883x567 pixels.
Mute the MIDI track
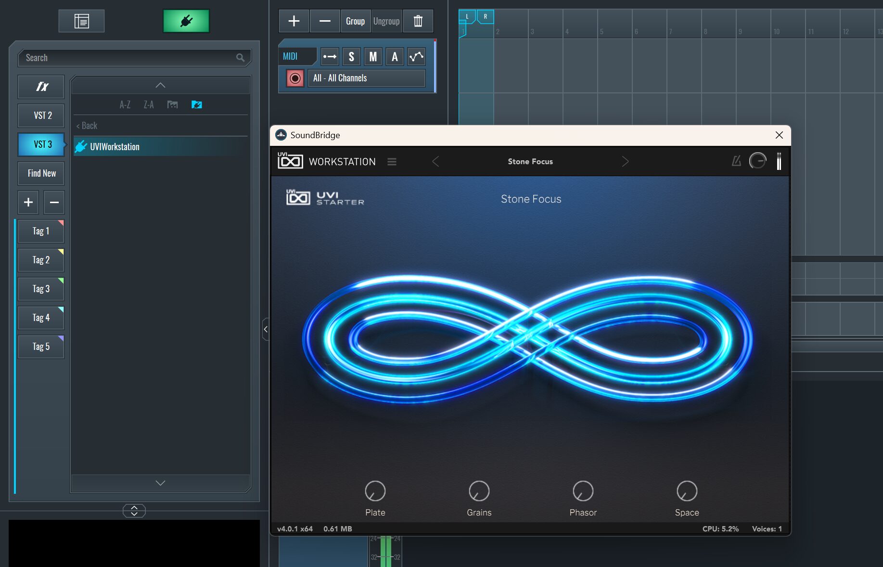373,56
